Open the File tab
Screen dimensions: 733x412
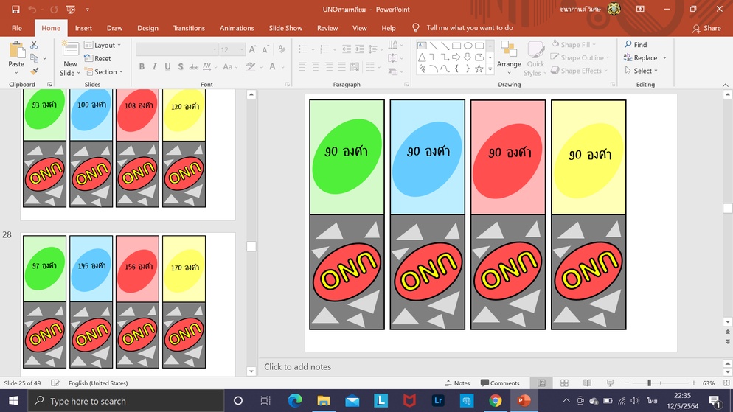[x=17, y=28]
